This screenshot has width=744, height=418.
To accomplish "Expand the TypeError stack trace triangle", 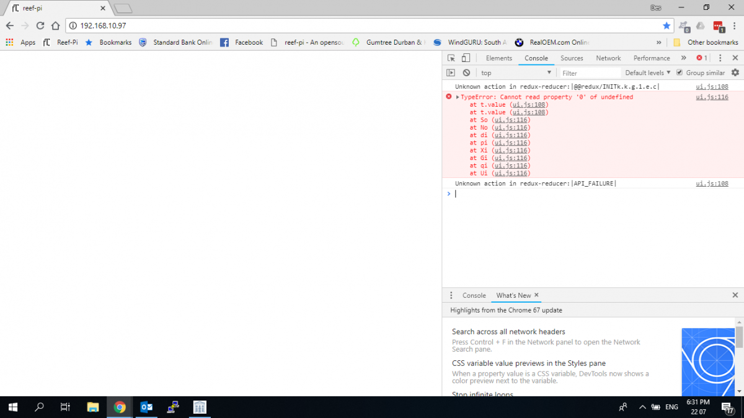I will click(x=458, y=97).
